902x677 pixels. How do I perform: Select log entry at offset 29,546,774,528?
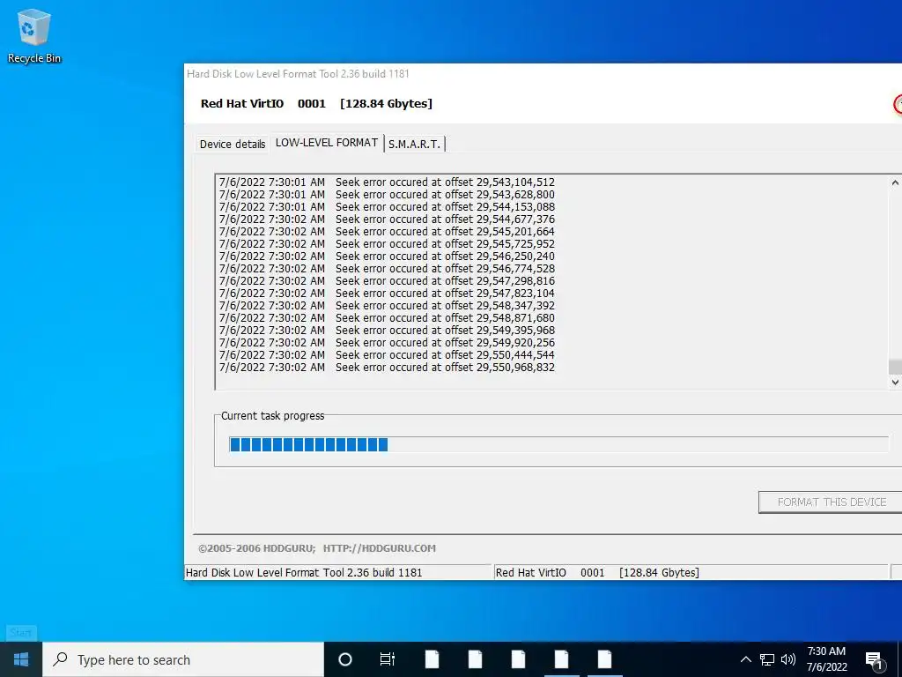387,269
